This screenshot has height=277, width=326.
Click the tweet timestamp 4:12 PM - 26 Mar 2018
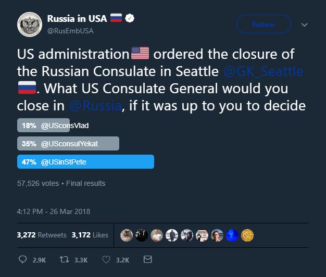(x=54, y=211)
